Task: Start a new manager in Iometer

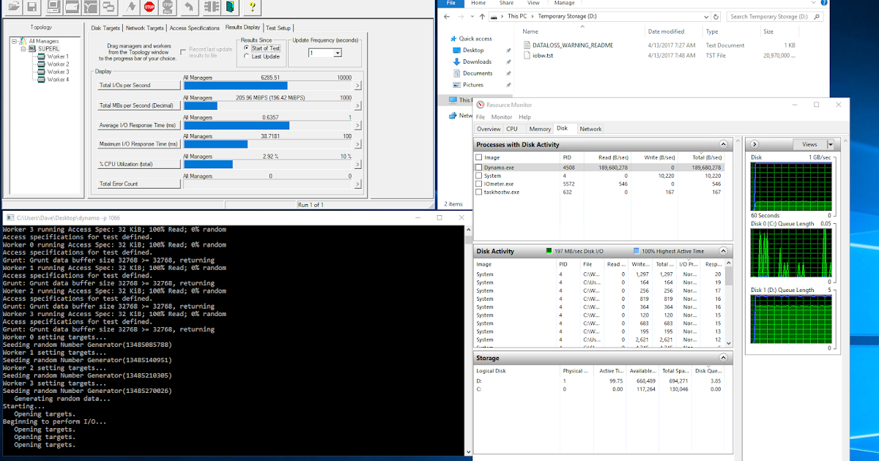Action: click(x=53, y=7)
